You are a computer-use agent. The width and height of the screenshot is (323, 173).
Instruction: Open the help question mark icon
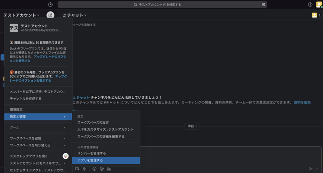pyautogui.click(x=310, y=5)
